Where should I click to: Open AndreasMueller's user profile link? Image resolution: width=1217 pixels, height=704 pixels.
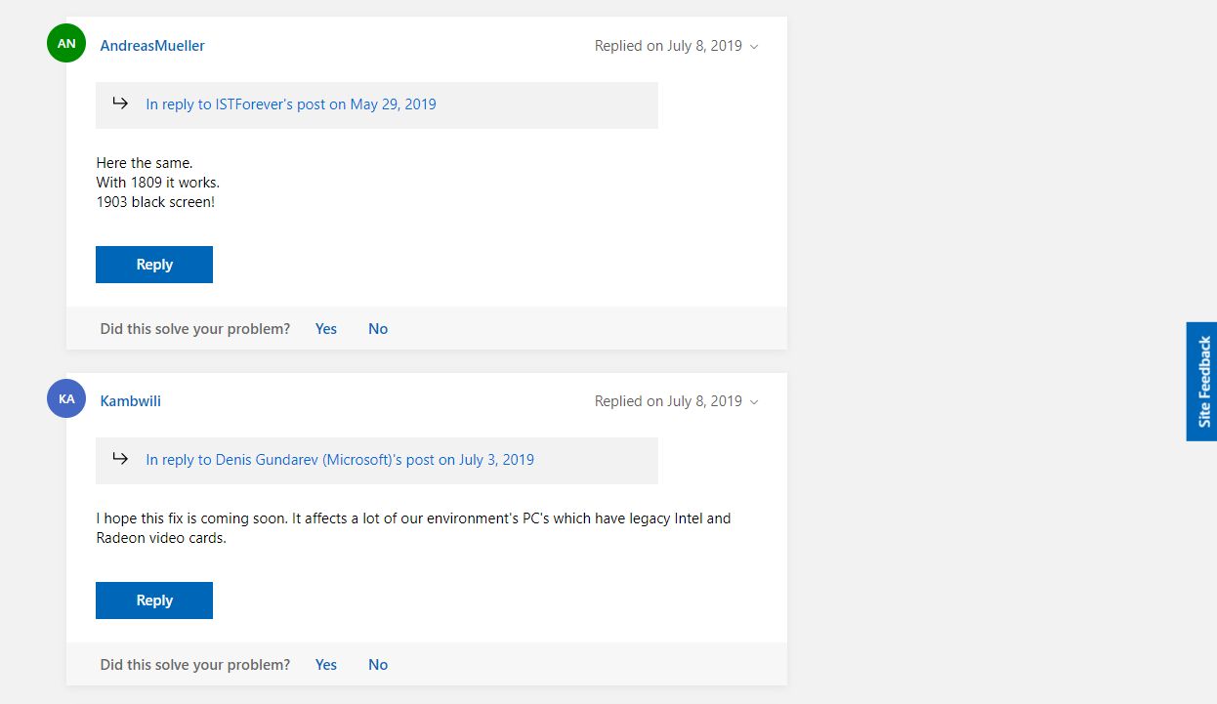(152, 46)
